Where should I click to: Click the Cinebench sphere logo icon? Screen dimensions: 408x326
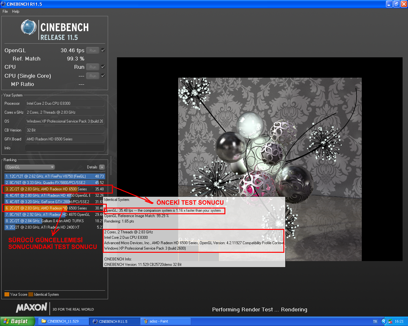coord(29,27)
